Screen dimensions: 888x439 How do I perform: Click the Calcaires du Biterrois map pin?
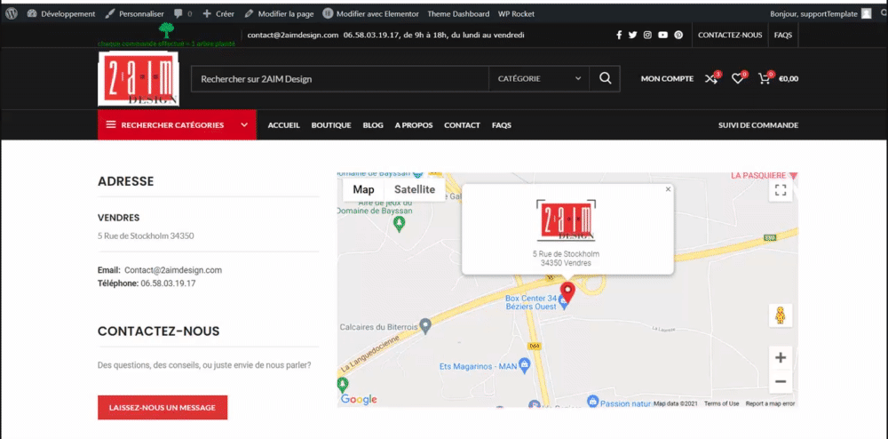point(425,326)
